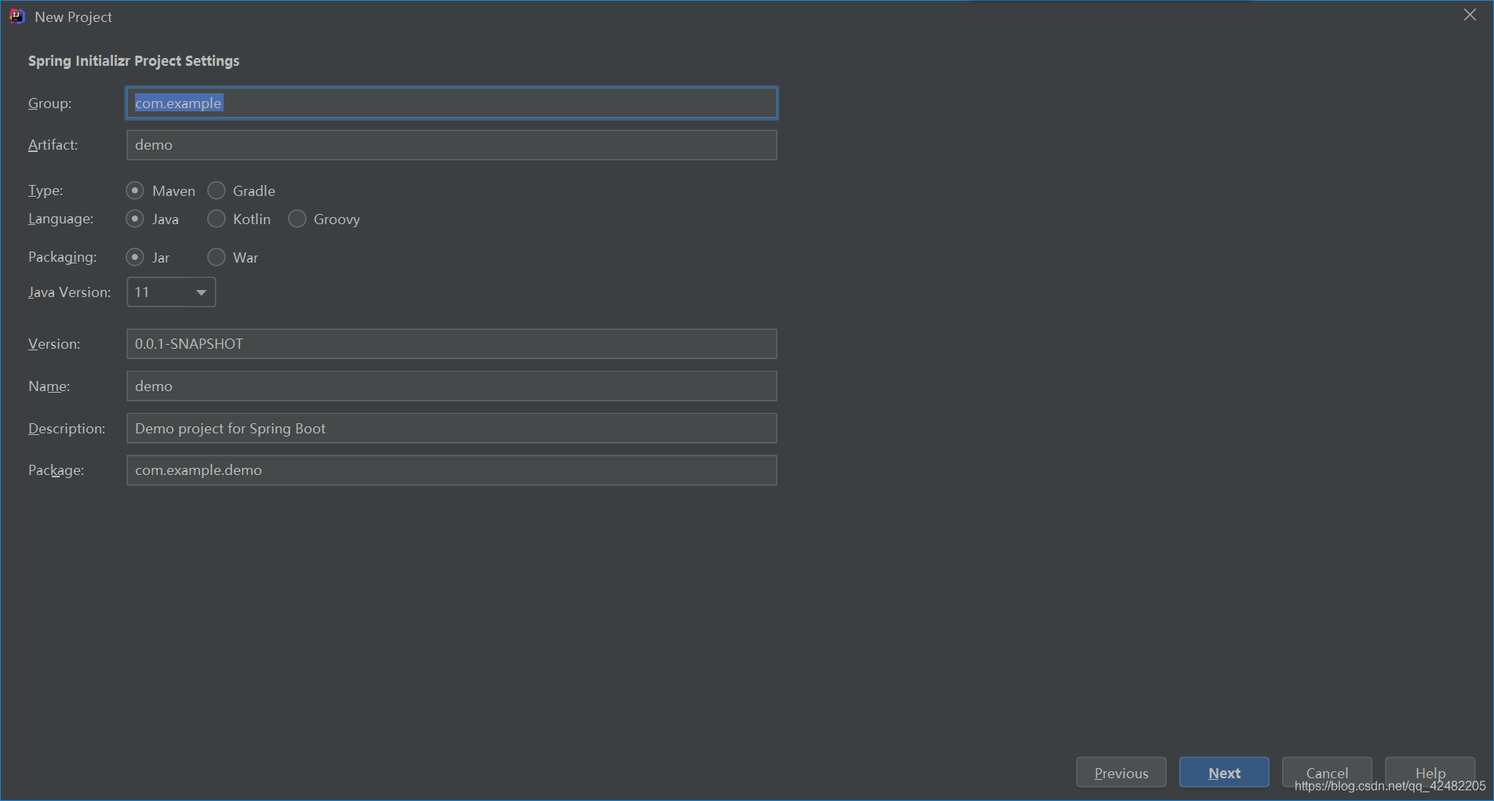Open Help for project settings

coord(1430,773)
